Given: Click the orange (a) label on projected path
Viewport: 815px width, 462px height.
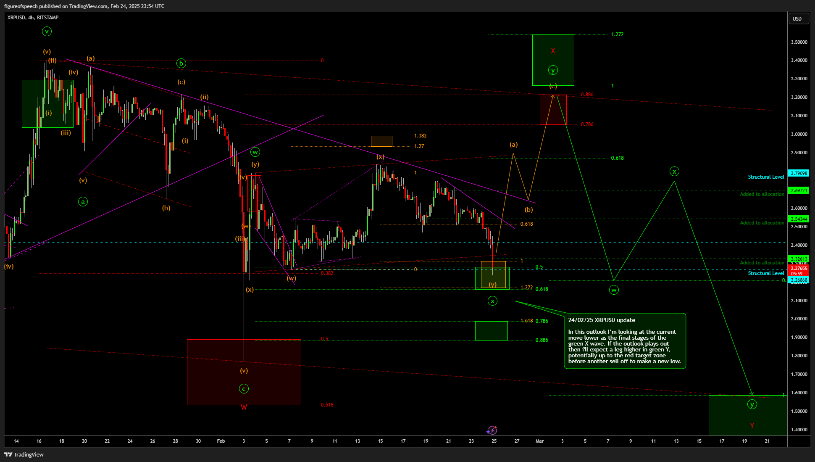Looking at the screenshot, I should [513, 145].
